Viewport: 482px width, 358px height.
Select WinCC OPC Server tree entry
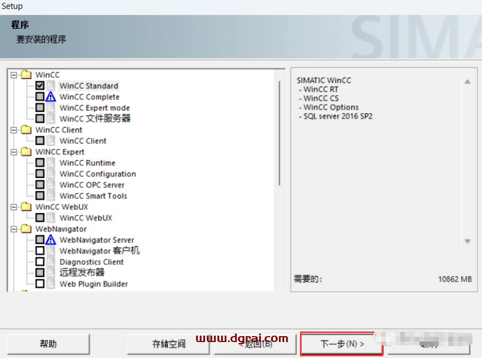pos(92,185)
